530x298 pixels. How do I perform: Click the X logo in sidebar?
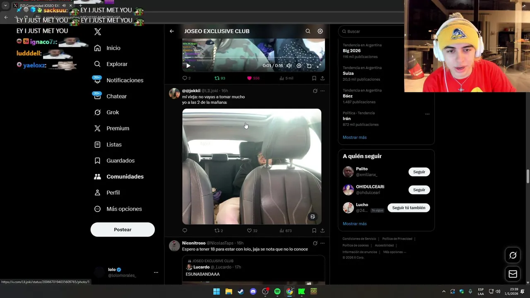coord(97,32)
